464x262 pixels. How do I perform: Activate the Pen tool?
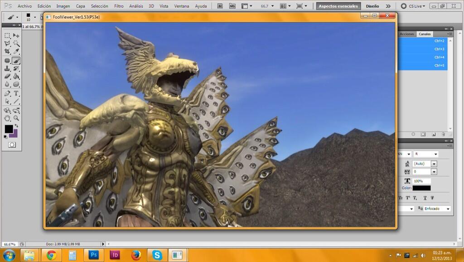pos(7,93)
